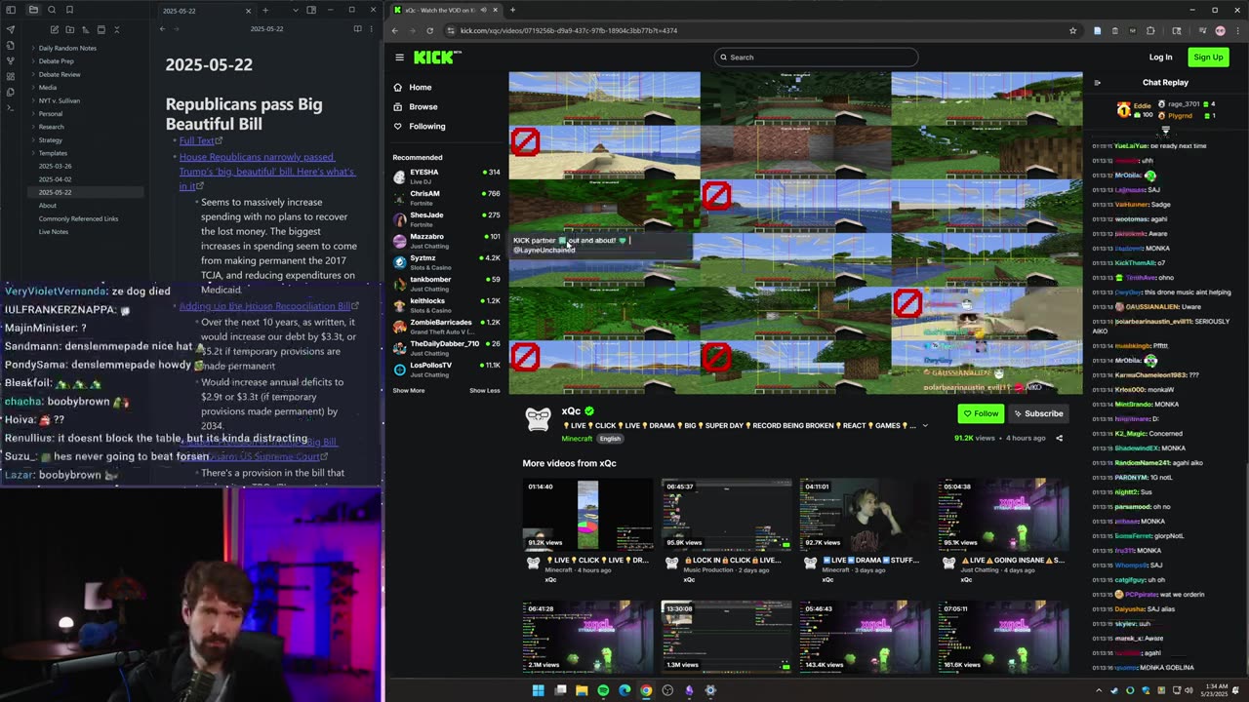This screenshot has height=702, width=1249.
Task: Expand Media folder
Action: [48, 87]
